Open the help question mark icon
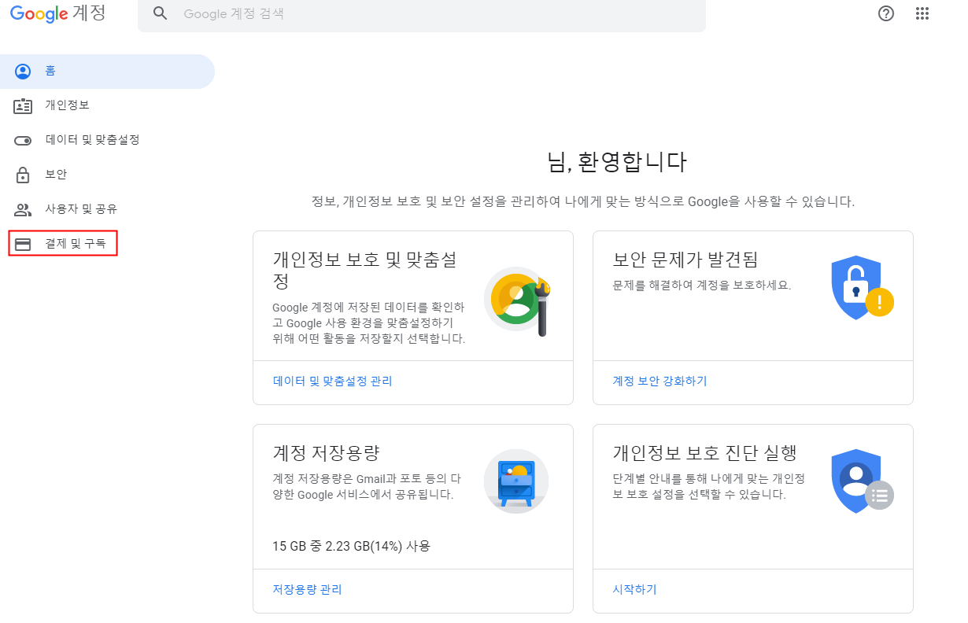968x623 pixels. [886, 13]
